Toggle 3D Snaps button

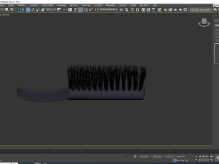[x=76, y=10]
